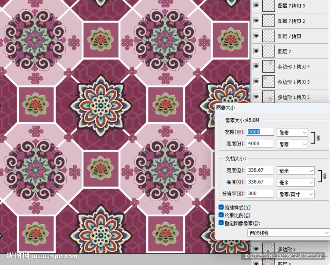This screenshot has height=265, width=330.
Task: Select layer name 多边形 2
Action: point(286,249)
